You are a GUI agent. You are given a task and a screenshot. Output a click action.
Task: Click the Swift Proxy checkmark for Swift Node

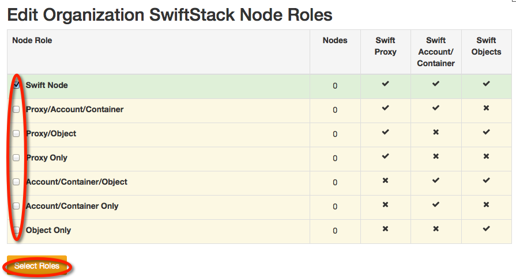[x=385, y=84]
